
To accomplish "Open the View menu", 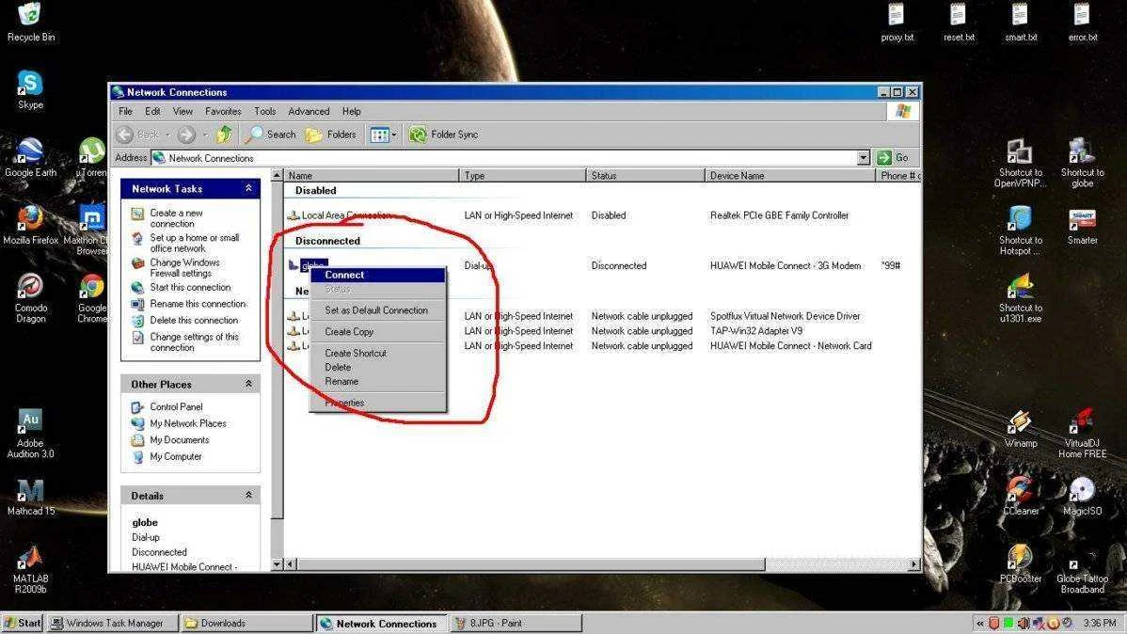I will click(x=183, y=111).
